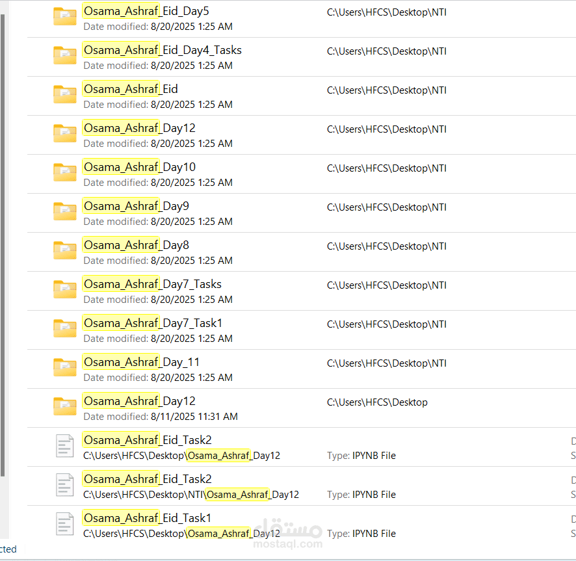Select folder icon beside Osama_Ashraf_Day_11

[x=64, y=367]
